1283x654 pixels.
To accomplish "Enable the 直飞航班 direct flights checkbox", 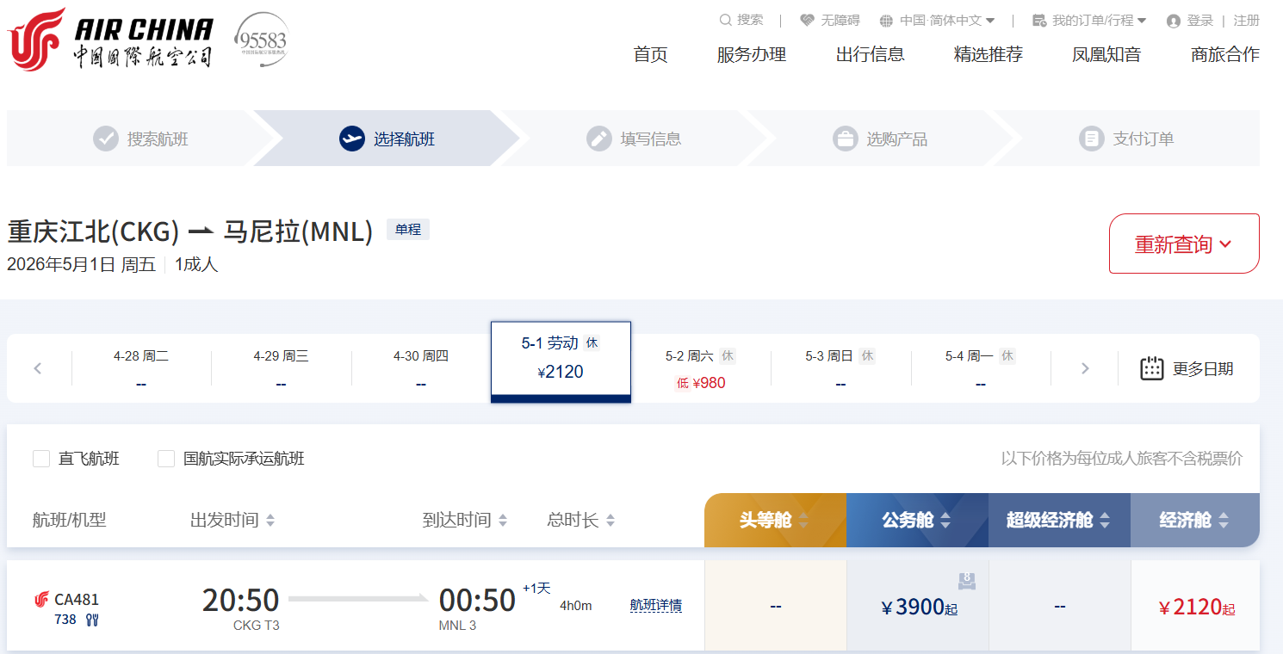I will pos(41,459).
